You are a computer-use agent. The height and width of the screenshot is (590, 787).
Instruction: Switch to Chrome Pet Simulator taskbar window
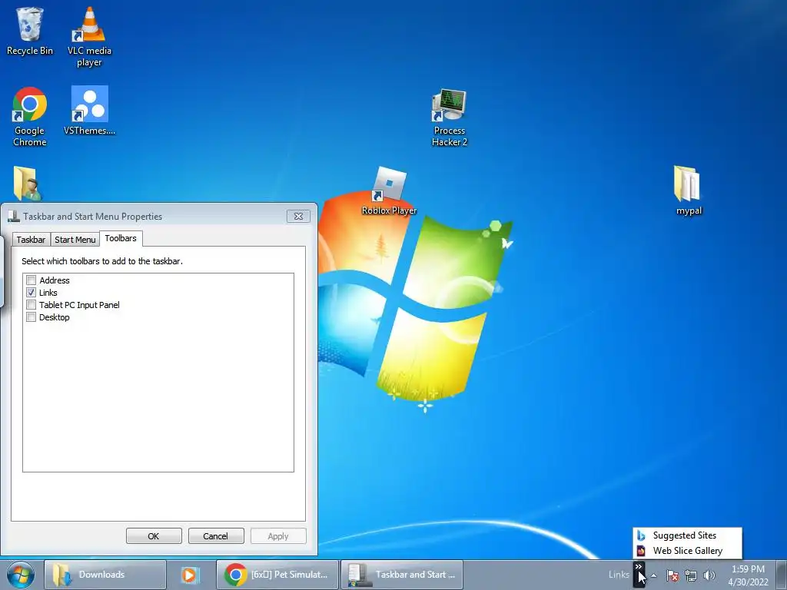click(277, 575)
